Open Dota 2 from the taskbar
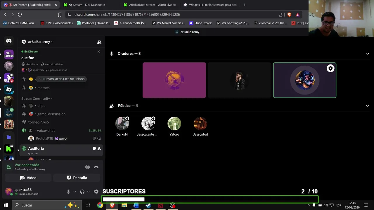The image size is (374, 210). click(160, 205)
